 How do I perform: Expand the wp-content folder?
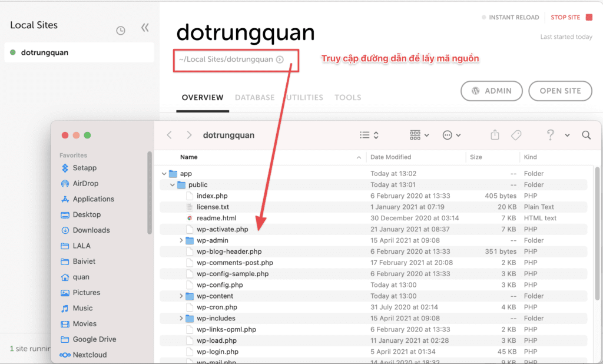pyautogui.click(x=181, y=296)
